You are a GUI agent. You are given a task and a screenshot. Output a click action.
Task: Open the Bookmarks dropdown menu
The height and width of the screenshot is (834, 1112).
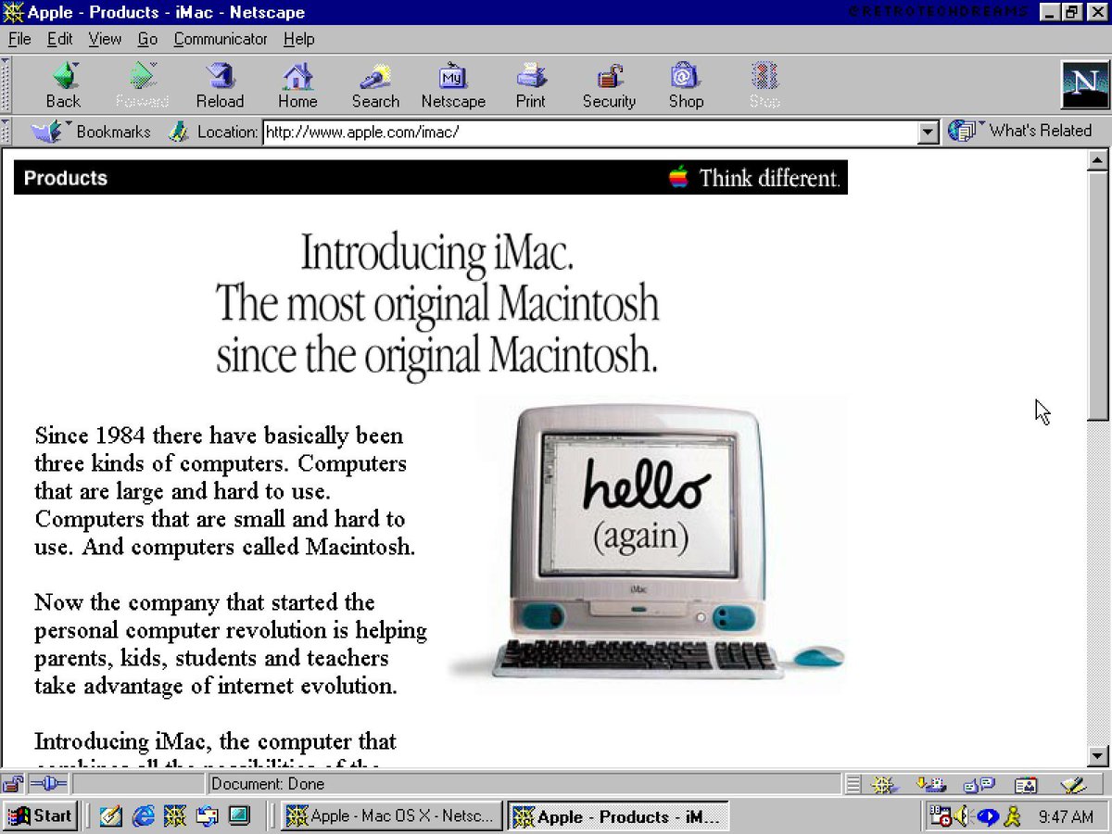pos(91,132)
